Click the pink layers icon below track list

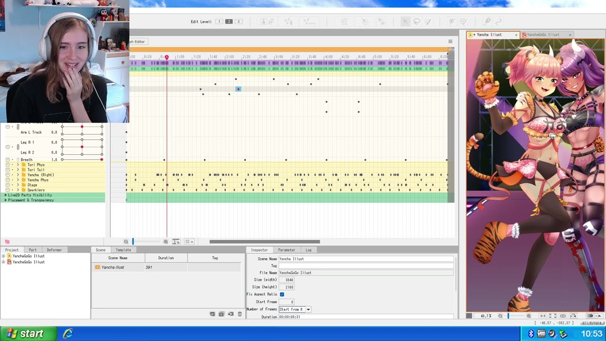pos(7,242)
